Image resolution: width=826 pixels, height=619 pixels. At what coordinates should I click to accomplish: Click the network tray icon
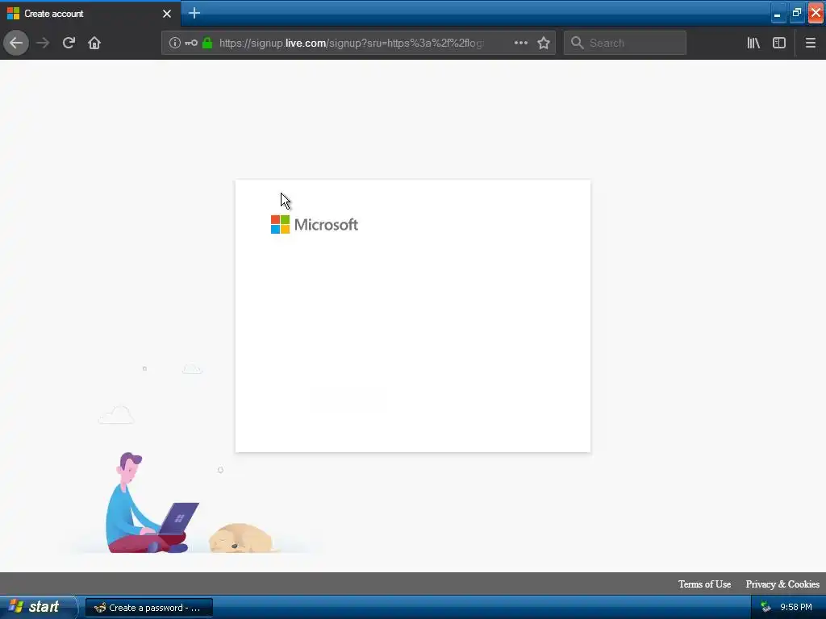[x=766, y=608]
